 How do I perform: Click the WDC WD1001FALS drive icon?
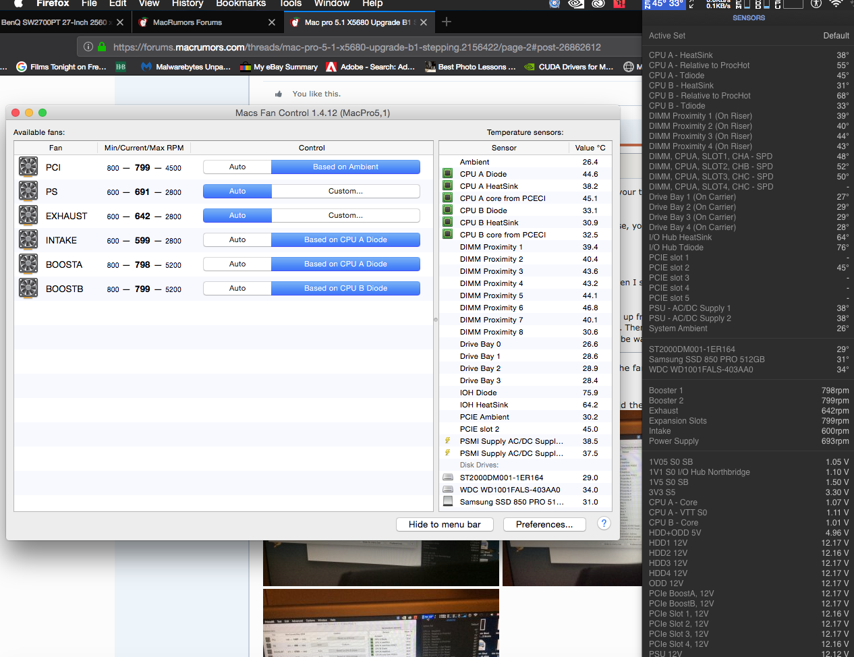coord(447,489)
